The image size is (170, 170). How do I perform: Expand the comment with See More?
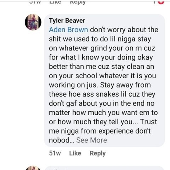(x=92, y=140)
